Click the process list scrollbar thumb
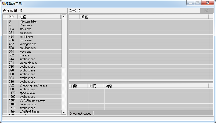216x123 pixels. (x=64, y=43)
